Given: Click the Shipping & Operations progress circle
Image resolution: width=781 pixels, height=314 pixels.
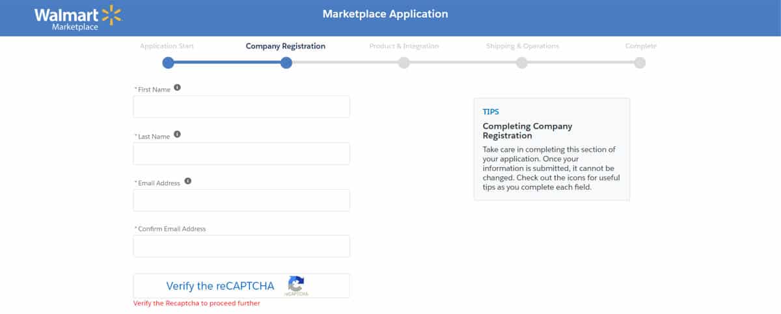Looking at the screenshot, I should pyautogui.click(x=522, y=63).
